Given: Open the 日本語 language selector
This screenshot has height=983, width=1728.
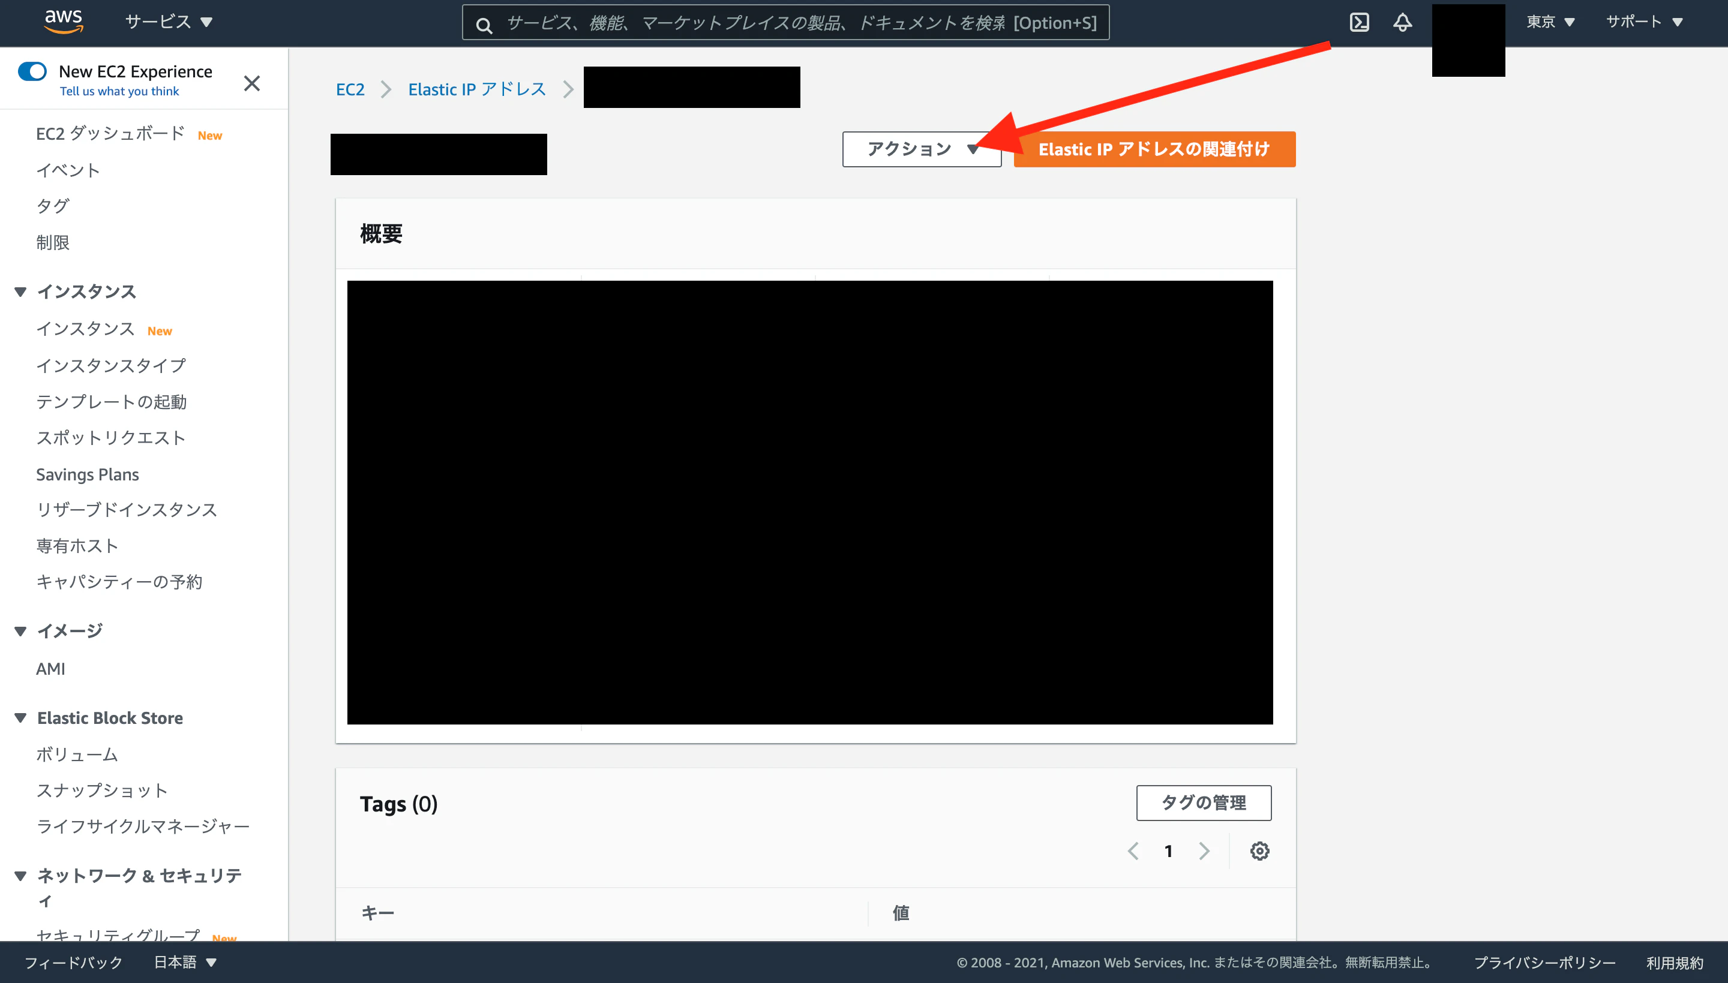Looking at the screenshot, I should (184, 961).
